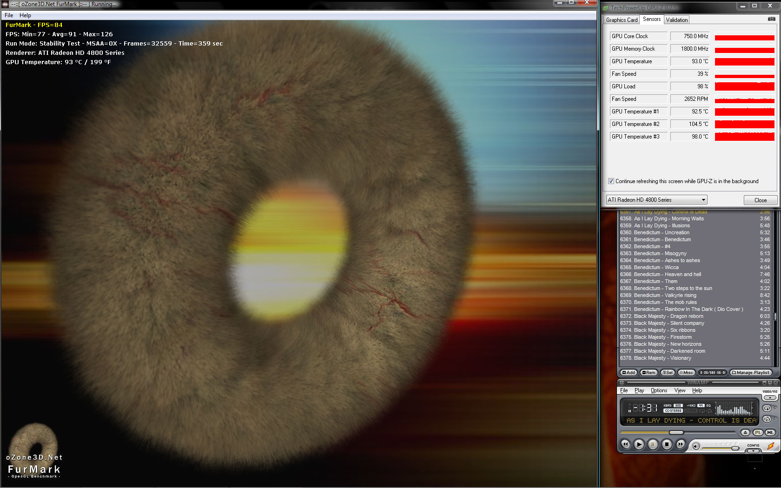Click the Winamp eject/open file button
This screenshot has width=781, height=488.
[745, 433]
